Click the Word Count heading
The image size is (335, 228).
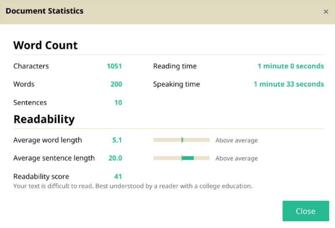pos(46,45)
